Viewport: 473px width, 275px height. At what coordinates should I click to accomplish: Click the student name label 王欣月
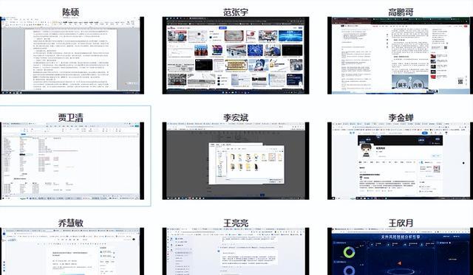click(x=401, y=223)
